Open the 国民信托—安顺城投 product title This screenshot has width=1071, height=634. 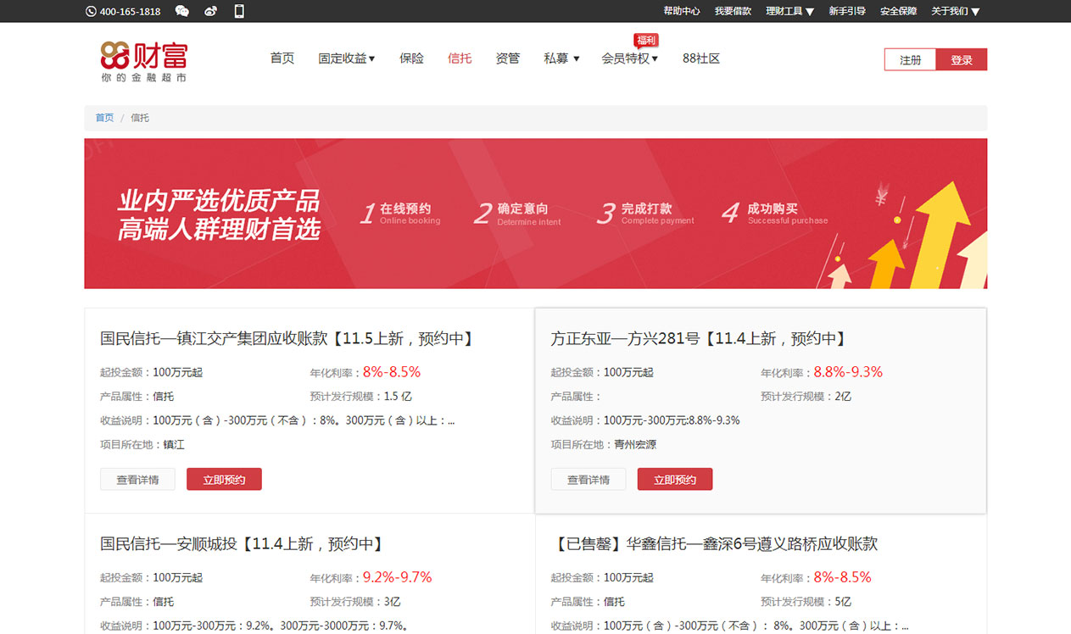point(241,544)
